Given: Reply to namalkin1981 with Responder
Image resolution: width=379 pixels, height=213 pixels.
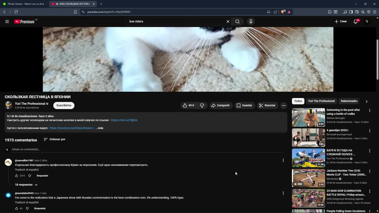Looking at the screenshot, I should click(x=42, y=176).
